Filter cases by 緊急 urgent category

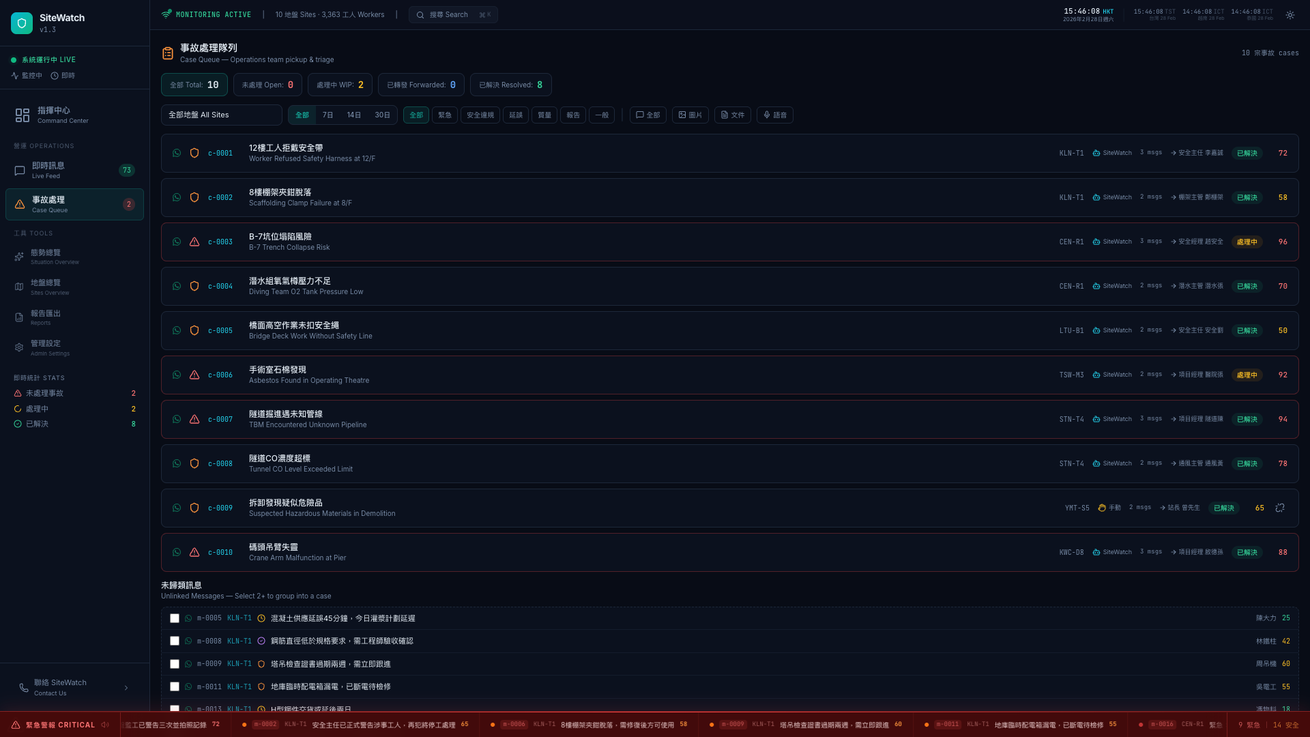[x=444, y=115]
